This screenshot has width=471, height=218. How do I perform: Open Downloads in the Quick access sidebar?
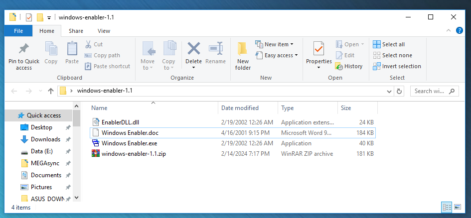pos(45,139)
